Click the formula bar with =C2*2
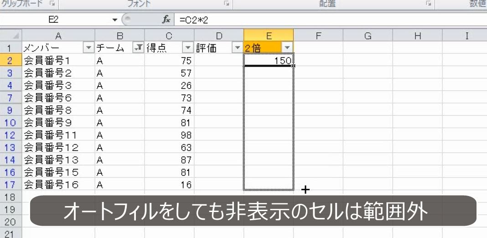The width and height of the screenshot is (487, 238). (330, 20)
